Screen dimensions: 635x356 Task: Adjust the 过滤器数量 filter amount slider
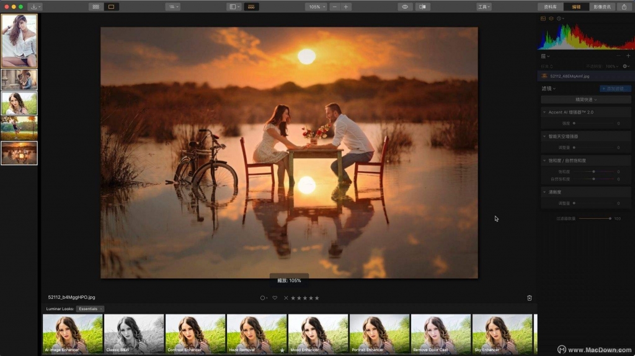point(610,218)
